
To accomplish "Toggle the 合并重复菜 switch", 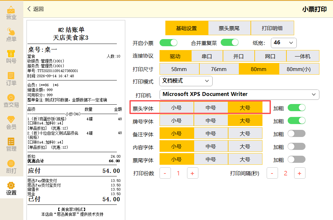I will click(x=229, y=42).
